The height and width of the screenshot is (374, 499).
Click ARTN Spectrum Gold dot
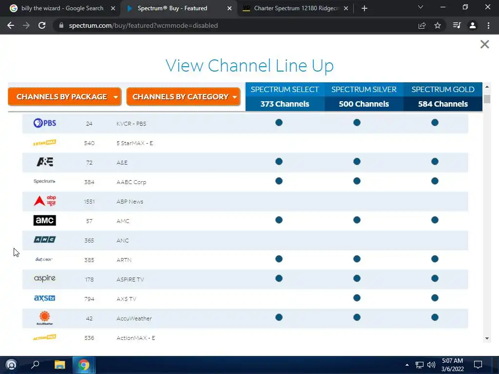435,259
